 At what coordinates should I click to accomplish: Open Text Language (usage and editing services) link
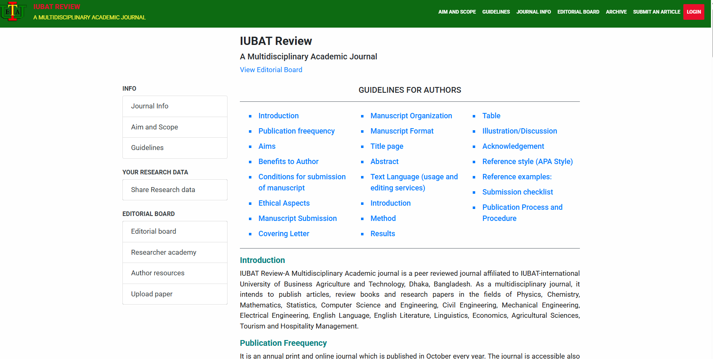point(414,182)
